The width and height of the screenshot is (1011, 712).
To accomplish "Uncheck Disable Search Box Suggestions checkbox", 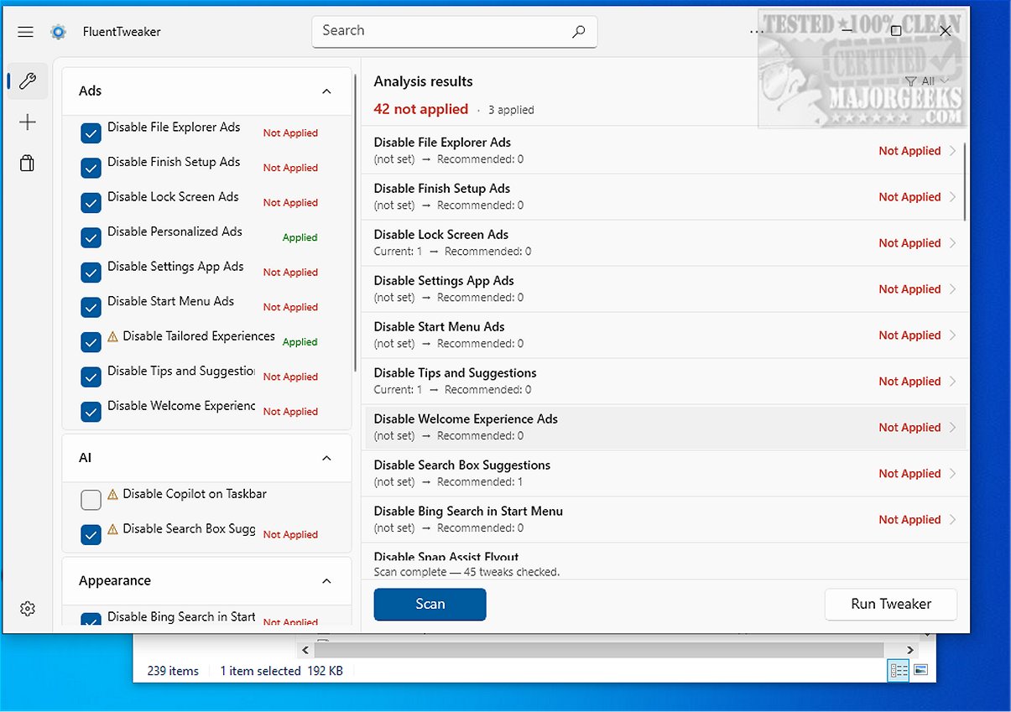I will (x=91, y=535).
